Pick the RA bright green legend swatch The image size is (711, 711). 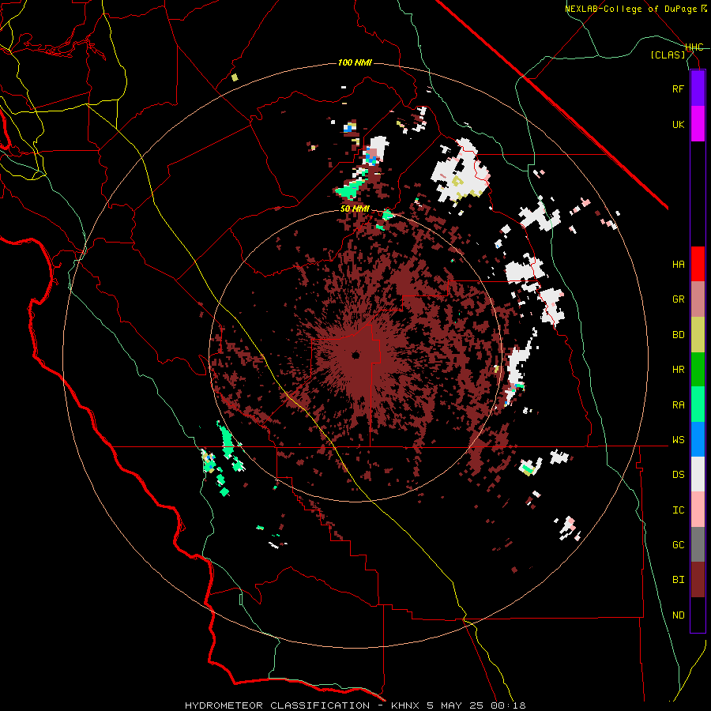[698, 404]
